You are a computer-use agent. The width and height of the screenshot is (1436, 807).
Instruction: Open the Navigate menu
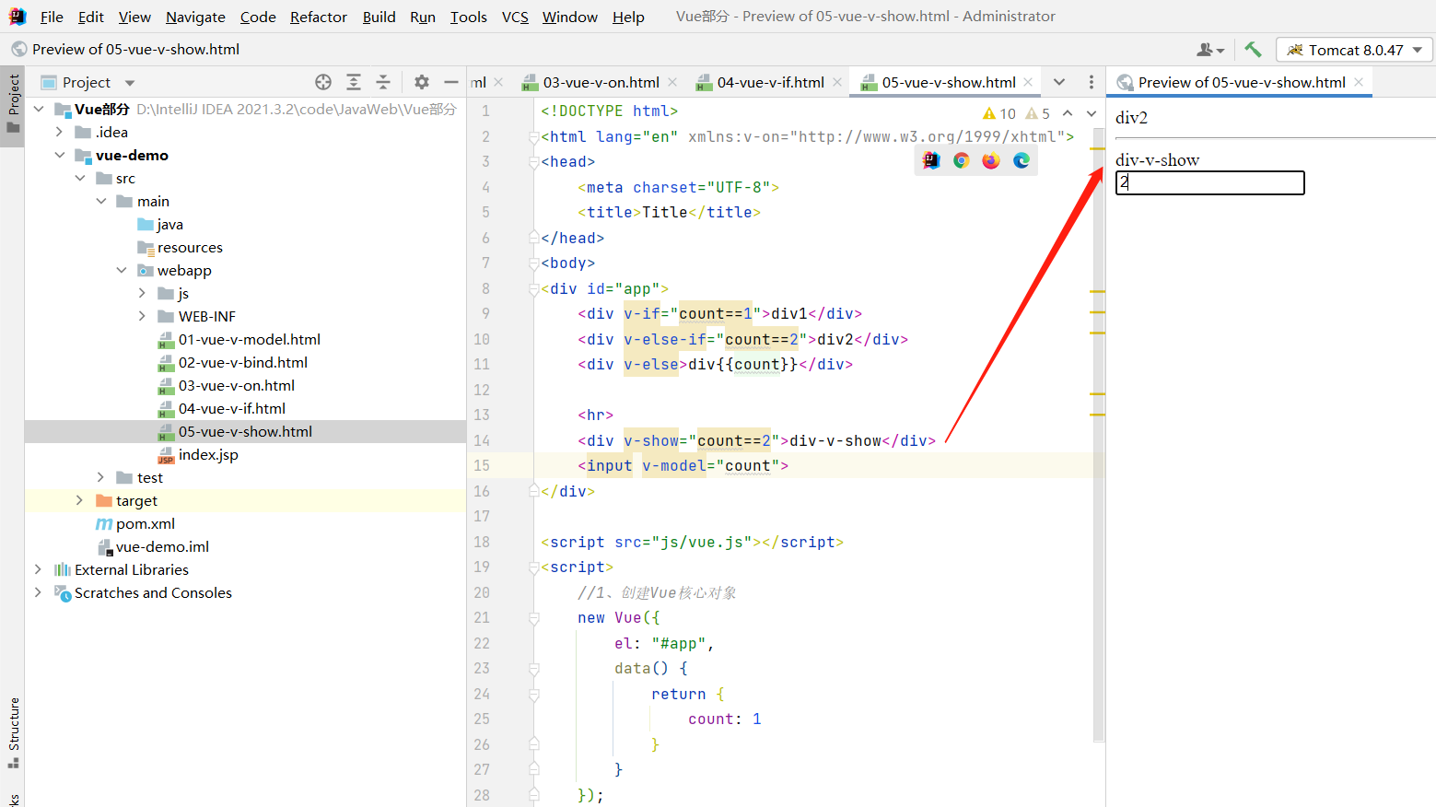coord(195,17)
